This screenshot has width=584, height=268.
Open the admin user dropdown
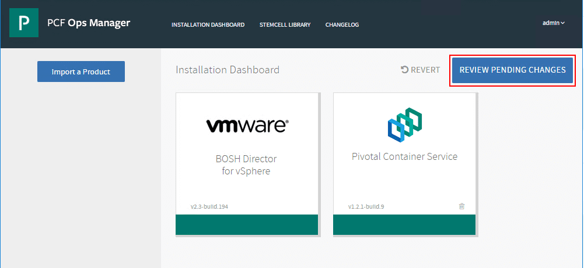click(554, 23)
